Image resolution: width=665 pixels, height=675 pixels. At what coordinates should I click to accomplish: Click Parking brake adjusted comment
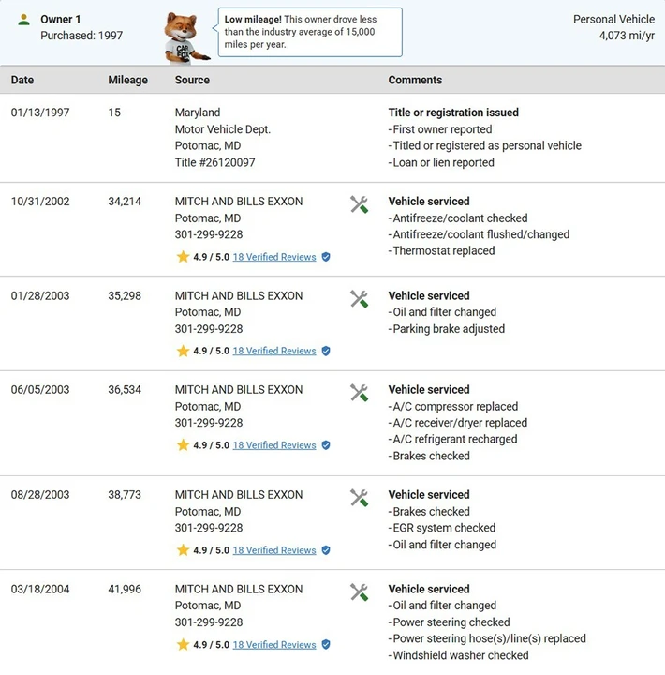click(x=449, y=329)
